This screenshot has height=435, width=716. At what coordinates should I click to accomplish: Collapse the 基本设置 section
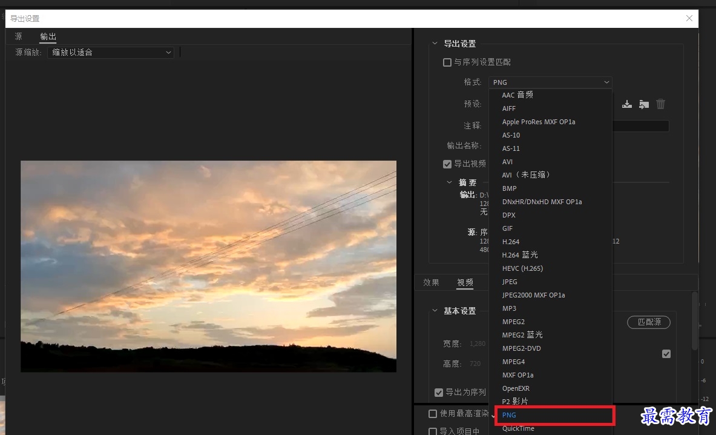pyautogui.click(x=435, y=310)
